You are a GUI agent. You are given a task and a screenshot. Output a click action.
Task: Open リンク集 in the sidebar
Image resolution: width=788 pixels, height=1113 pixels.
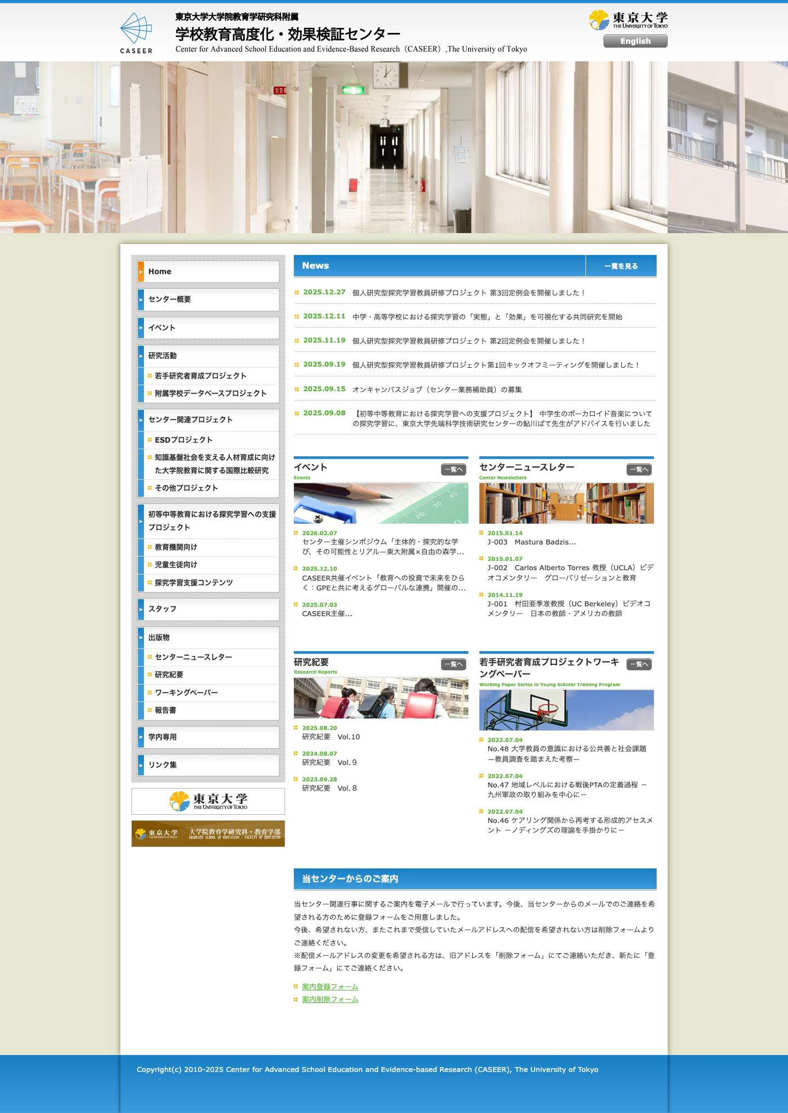pyautogui.click(x=208, y=765)
